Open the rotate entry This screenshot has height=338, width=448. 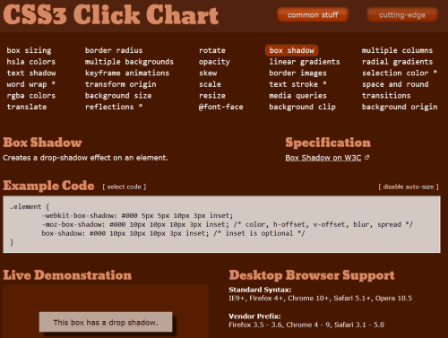pos(212,50)
